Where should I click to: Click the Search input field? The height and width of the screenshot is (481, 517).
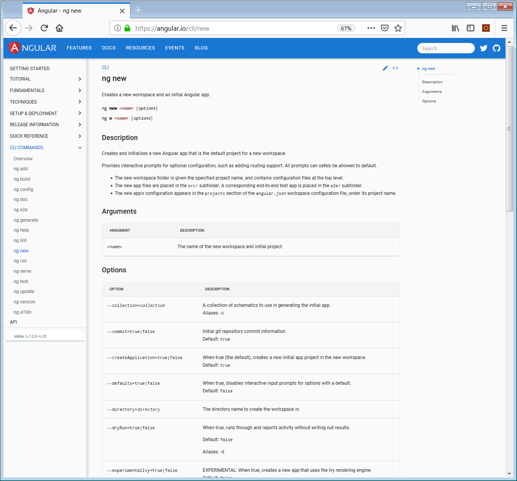point(446,48)
